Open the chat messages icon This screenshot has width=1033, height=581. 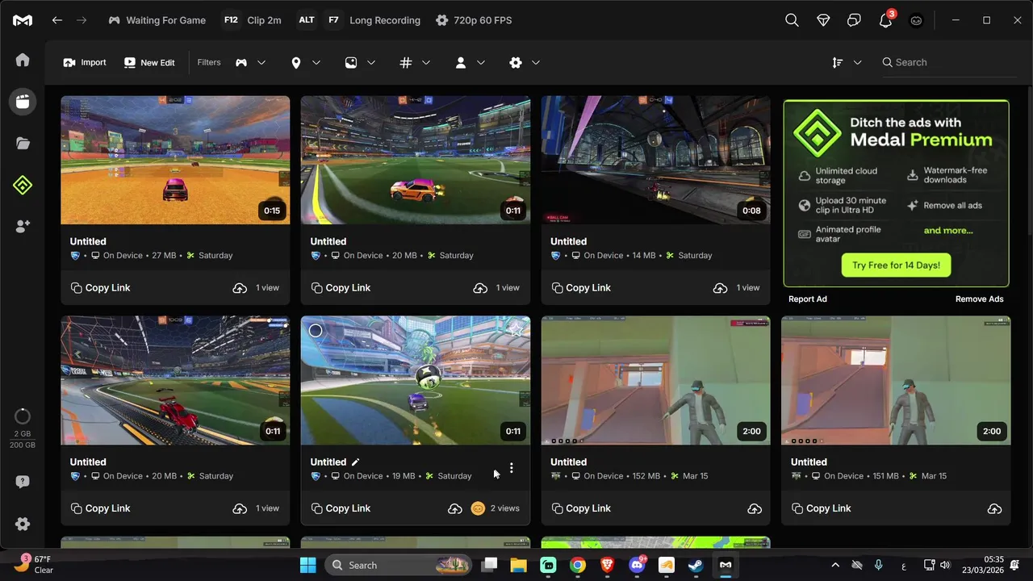[854, 20]
